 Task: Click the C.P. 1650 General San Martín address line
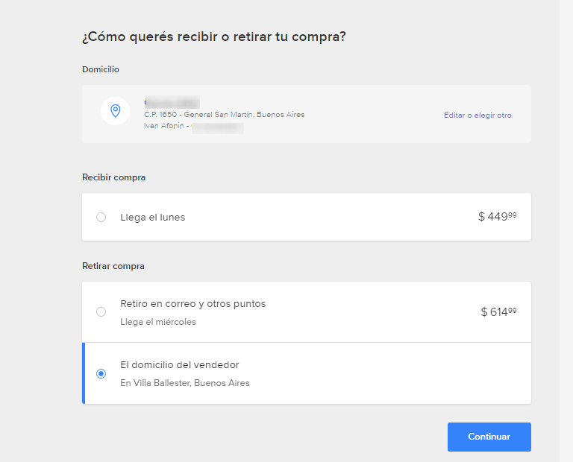pyautogui.click(x=224, y=115)
